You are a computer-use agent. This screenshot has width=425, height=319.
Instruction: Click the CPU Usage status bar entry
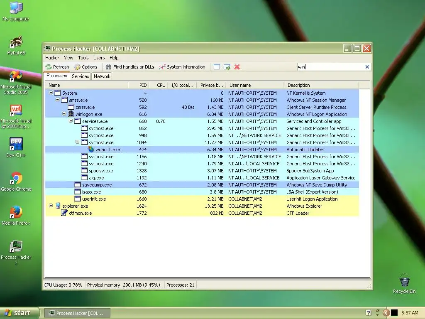(x=63, y=285)
